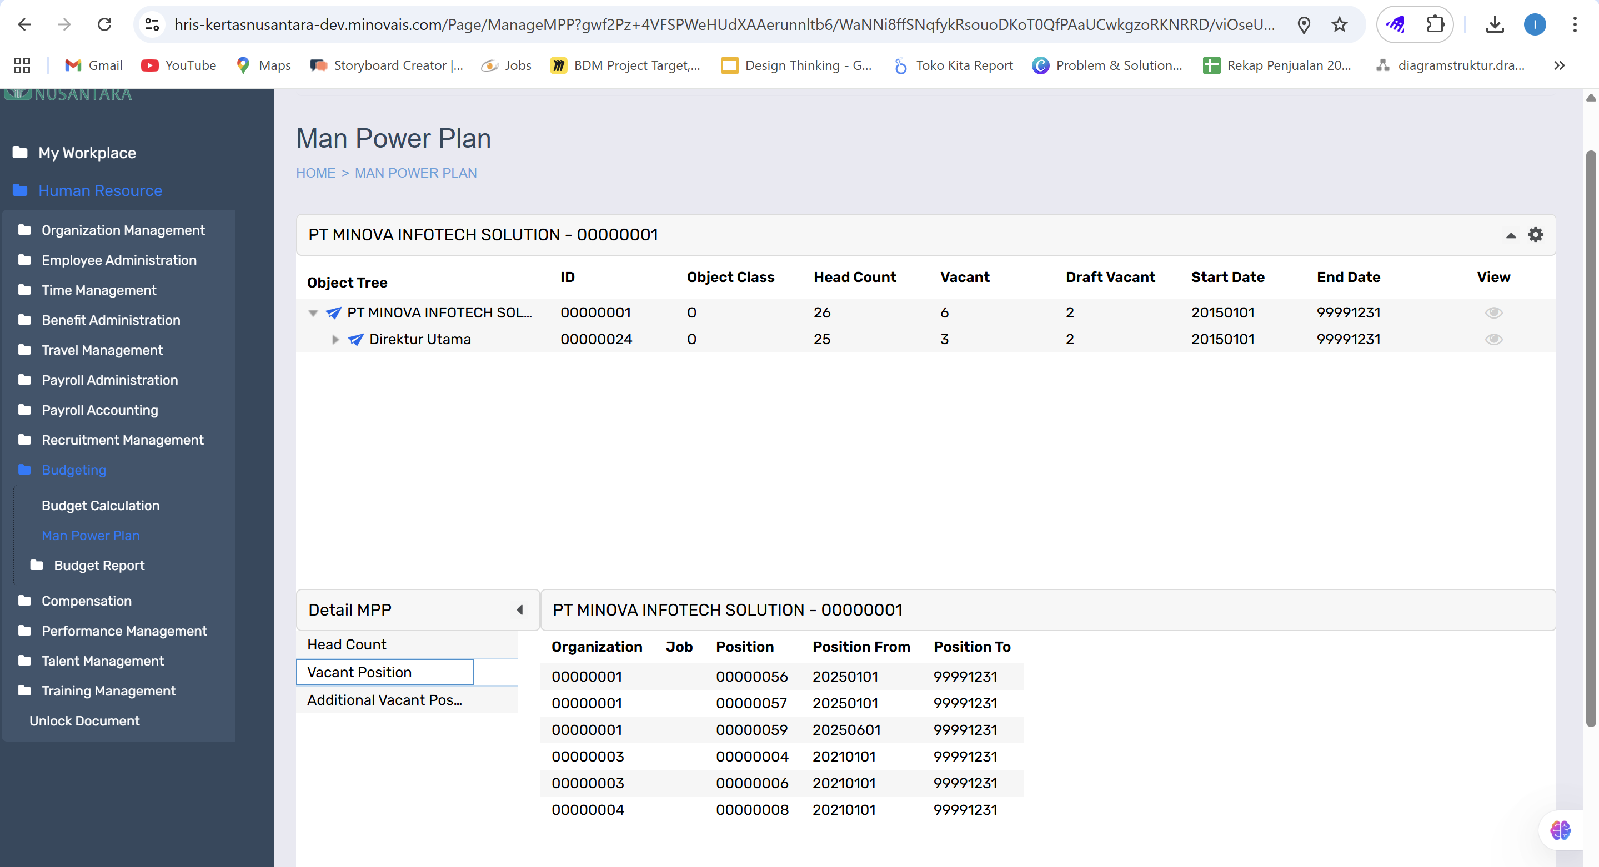Viewport: 1599px width, 867px height.
Task: Click the page vertical scrollbar
Action: (1590, 434)
